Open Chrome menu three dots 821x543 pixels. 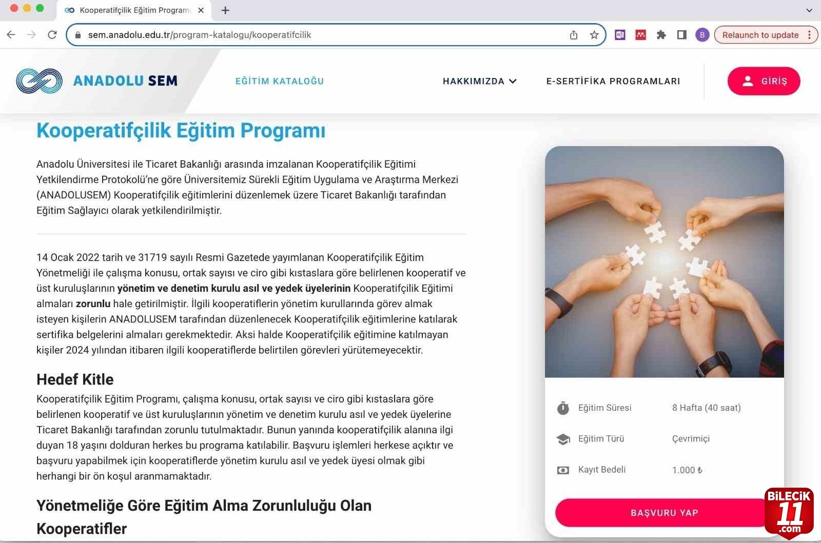point(810,35)
